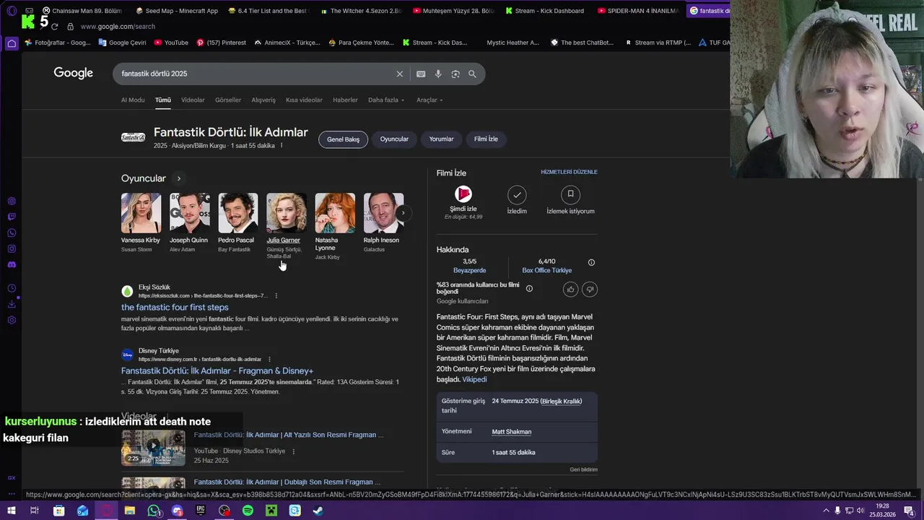Viewport: 924px width, 520px height.
Task: Switch to Videolar search tab
Action: 193,100
